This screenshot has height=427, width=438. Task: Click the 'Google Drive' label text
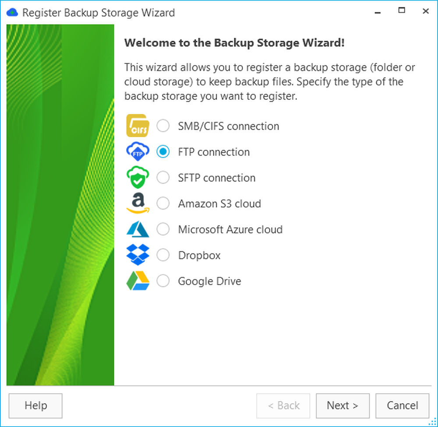click(209, 281)
